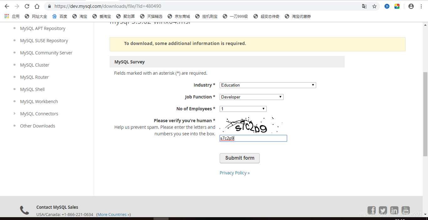Open the blue double-arrow extension icon
Image resolution: width=428 pixels, height=220 pixels.
click(x=387, y=6)
